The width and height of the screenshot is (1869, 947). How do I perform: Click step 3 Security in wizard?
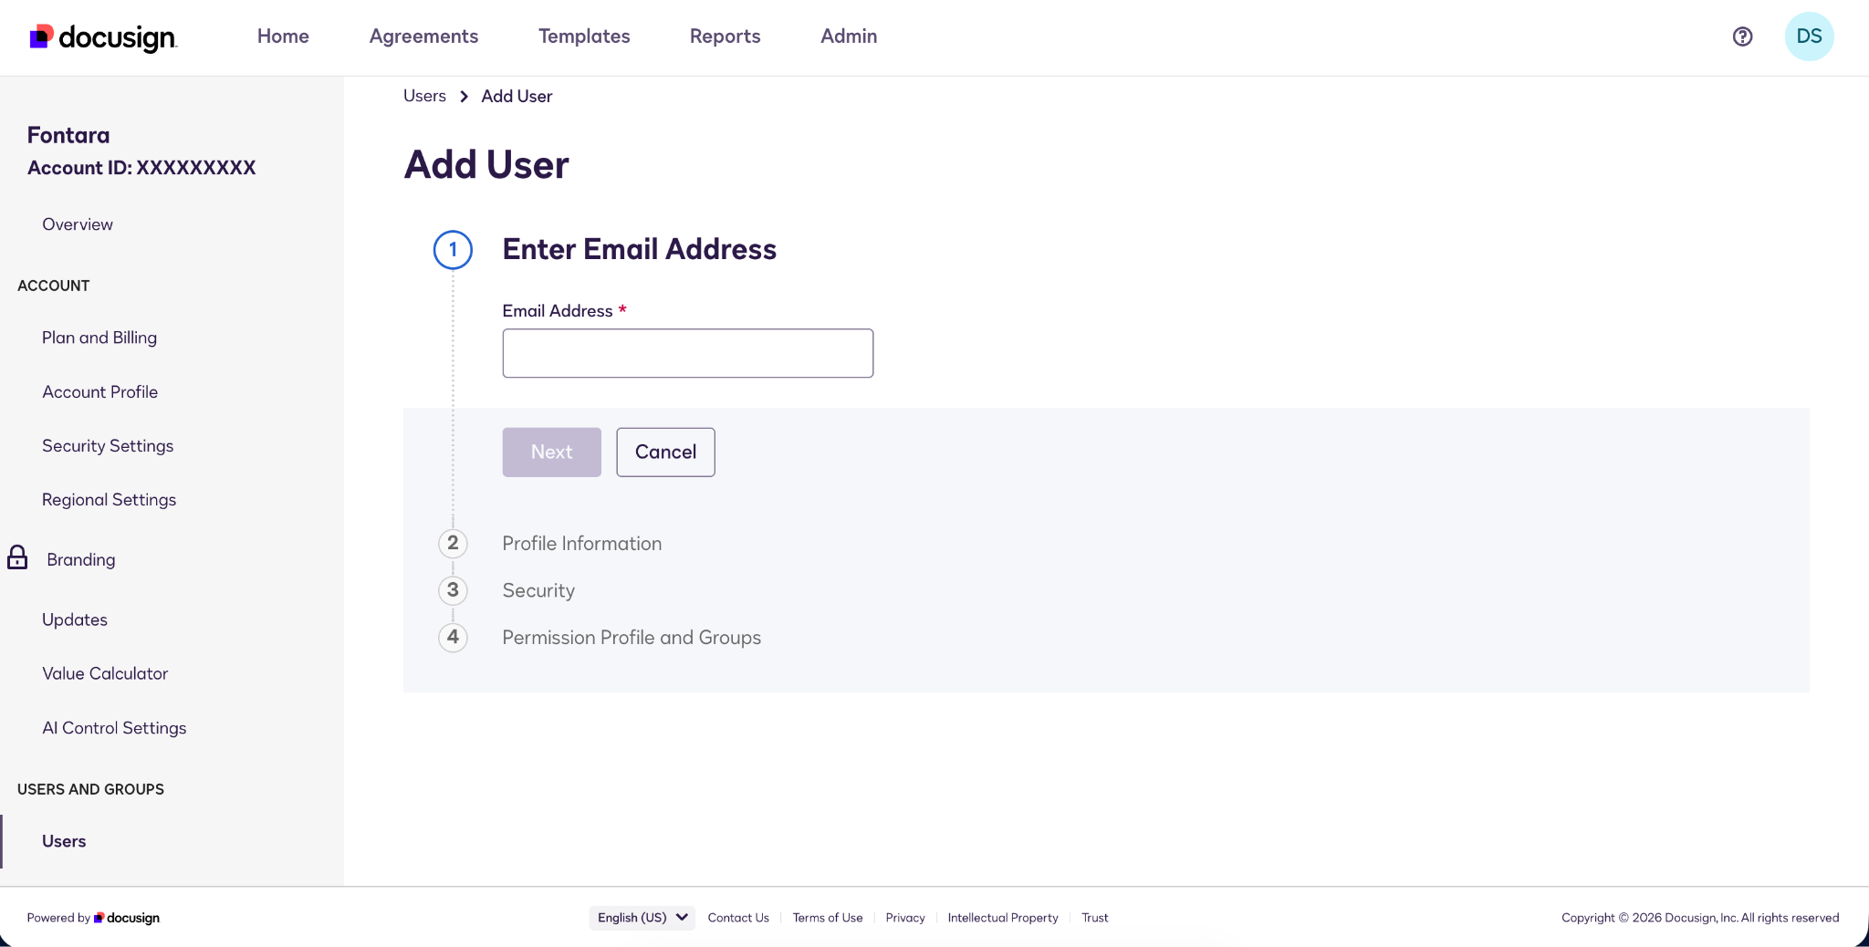click(x=538, y=591)
